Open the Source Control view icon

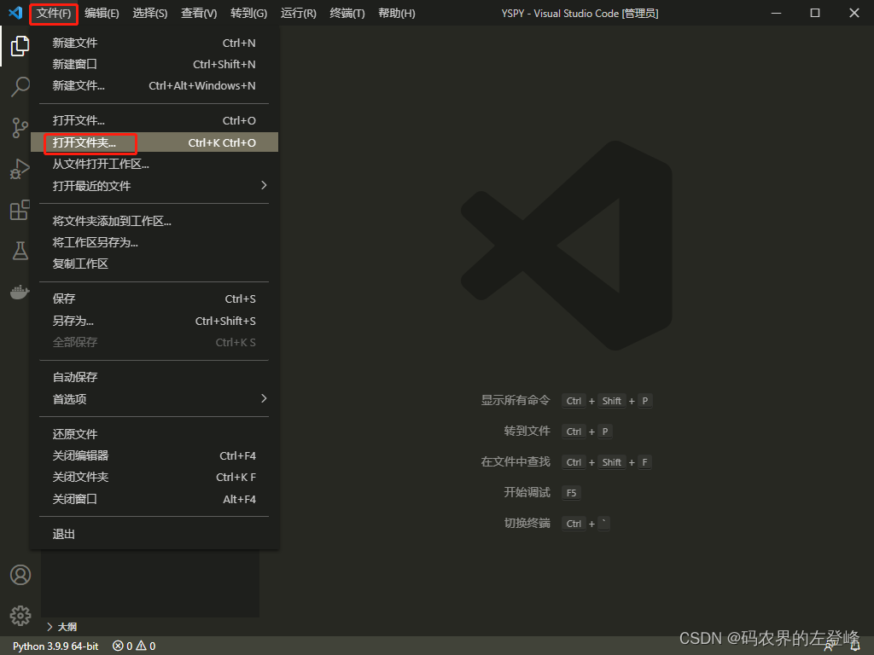20,128
